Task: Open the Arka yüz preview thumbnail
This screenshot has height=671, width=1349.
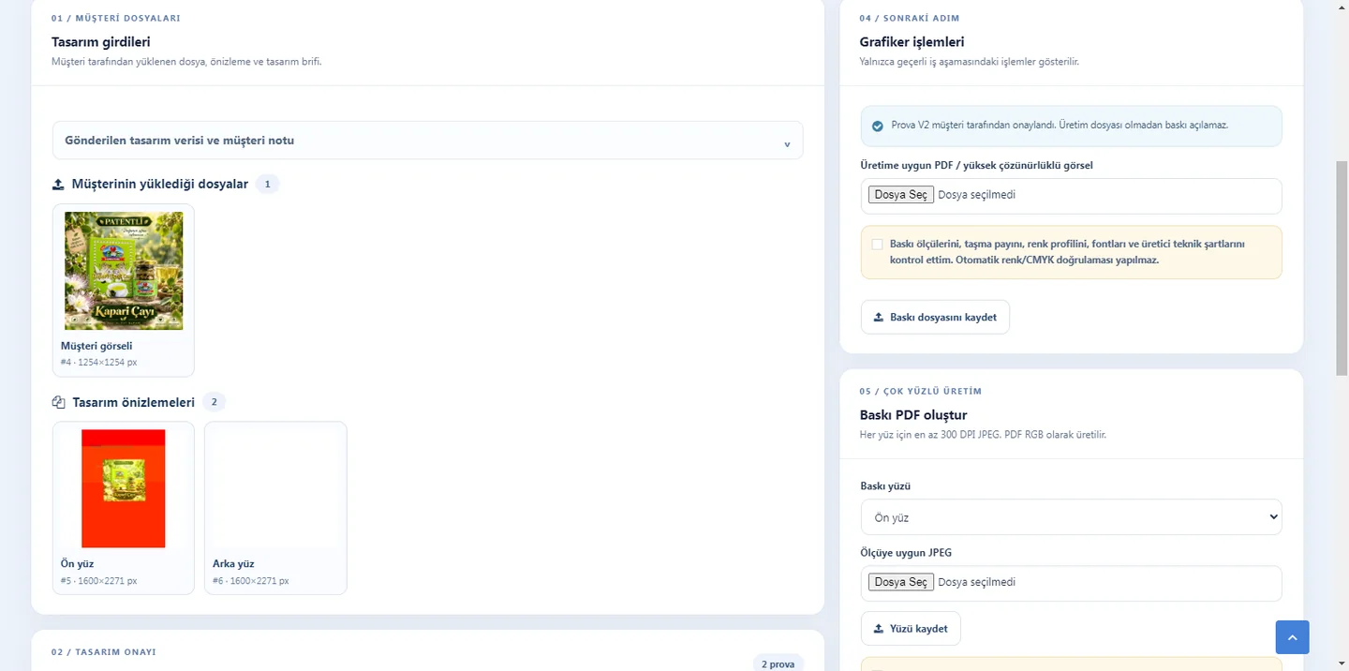Action: (275, 488)
